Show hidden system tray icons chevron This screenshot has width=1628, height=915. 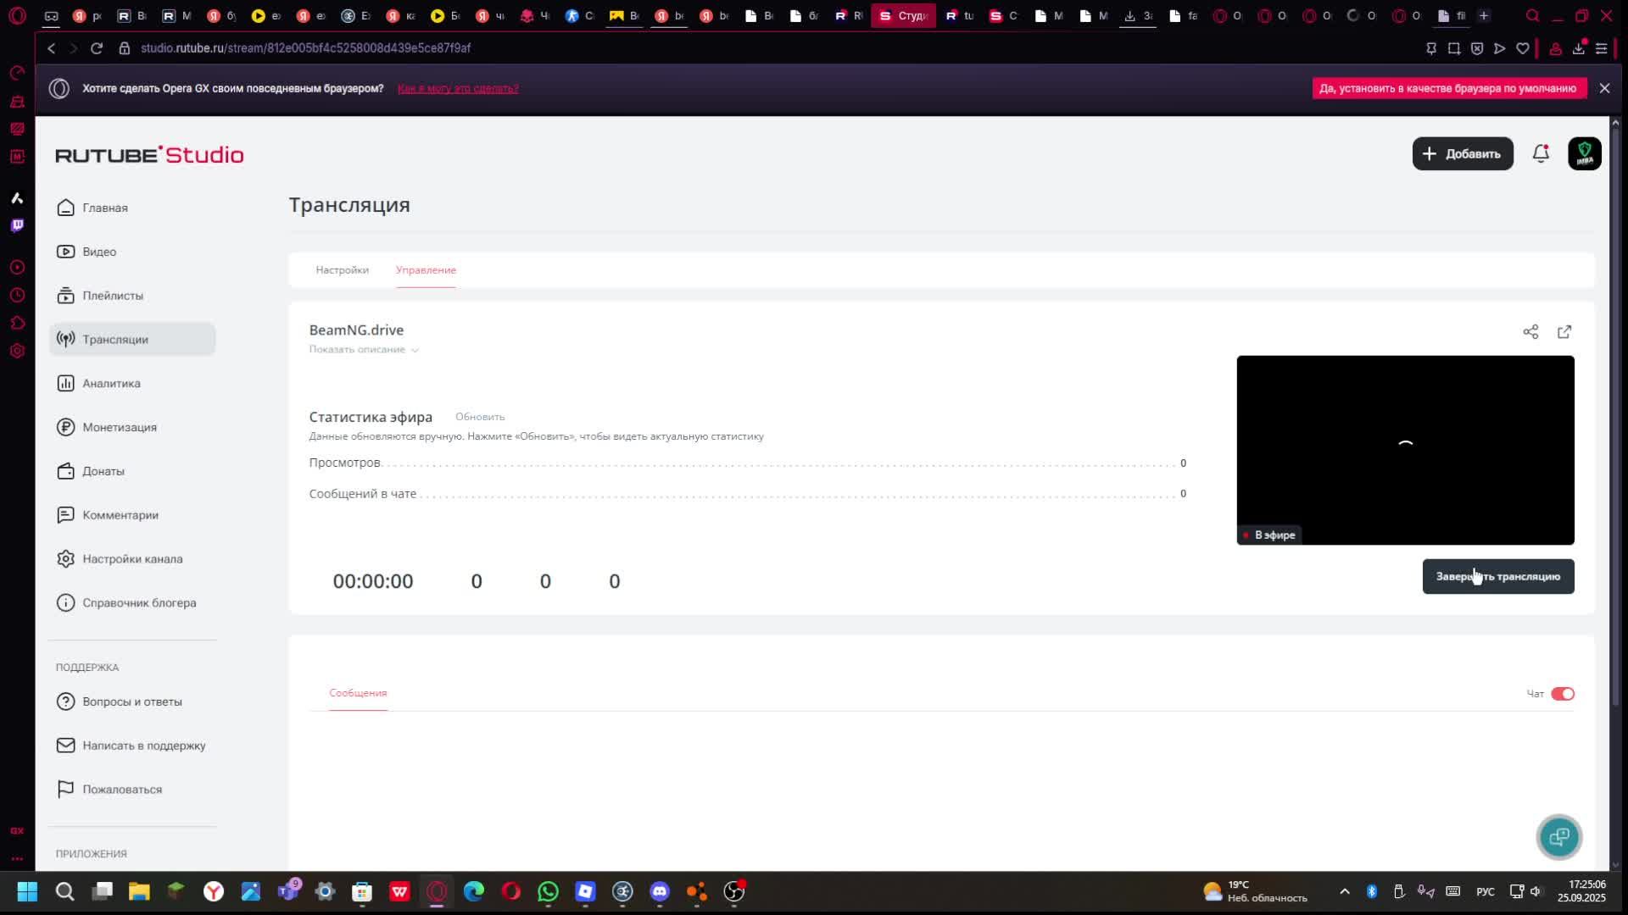[x=1344, y=891]
